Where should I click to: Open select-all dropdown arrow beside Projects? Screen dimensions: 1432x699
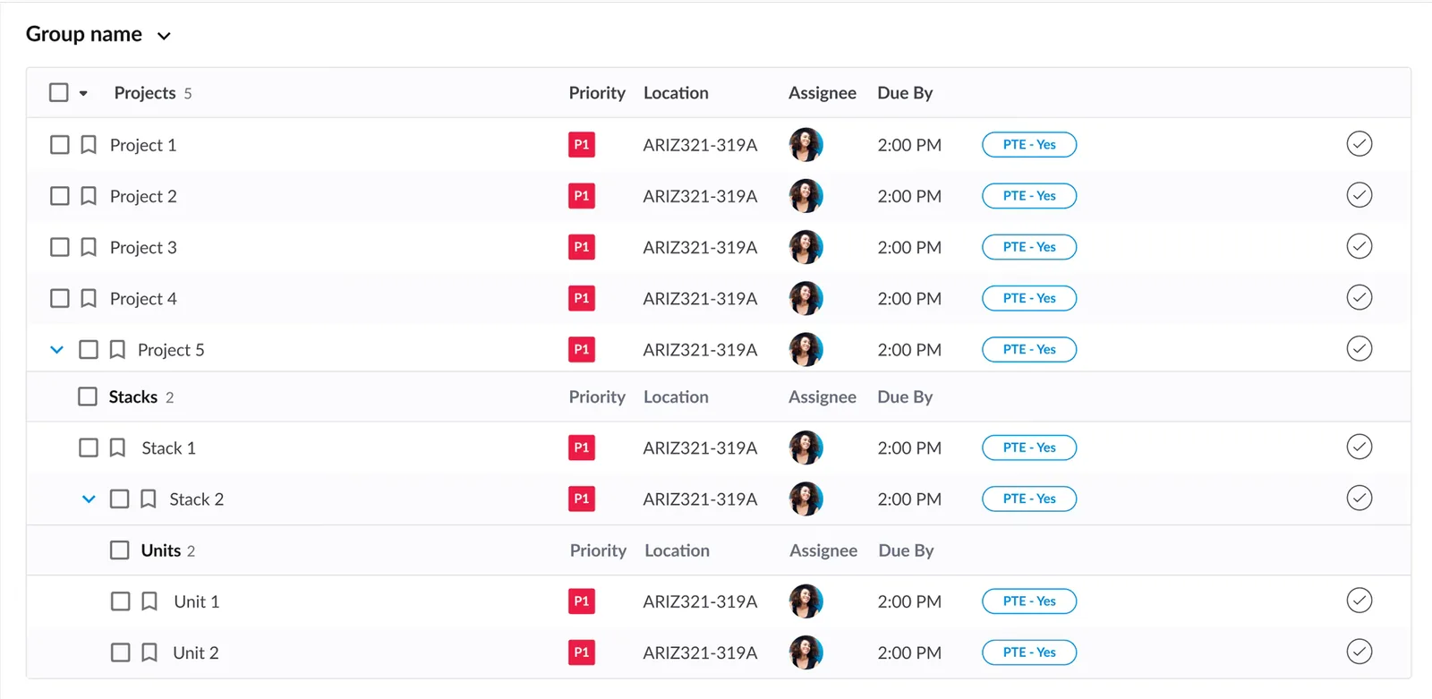click(83, 93)
